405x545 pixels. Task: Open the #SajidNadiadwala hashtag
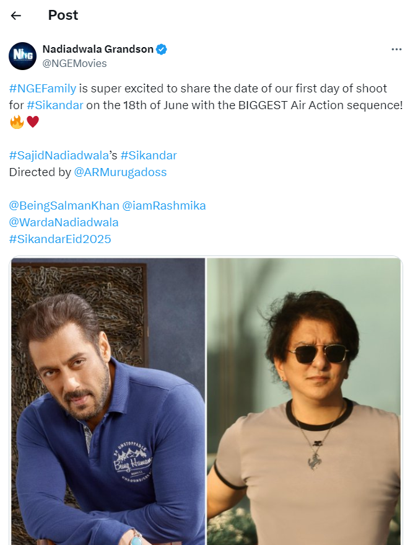(x=59, y=155)
